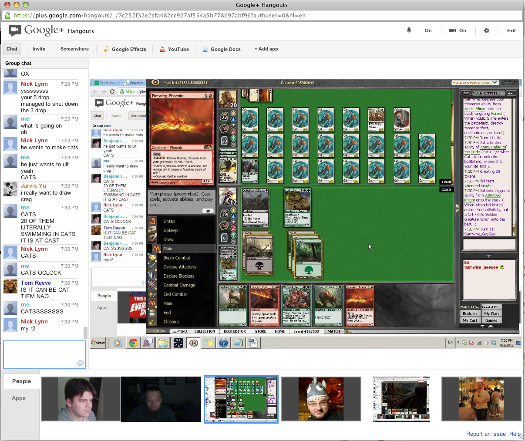Open Windows Explorer folder in taskbar
Viewport: 525px width, 441px height.
(x=163, y=343)
